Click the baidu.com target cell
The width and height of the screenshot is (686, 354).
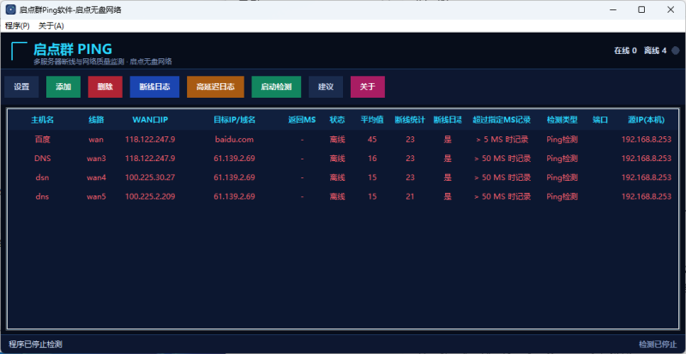click(x=234, y=140)
